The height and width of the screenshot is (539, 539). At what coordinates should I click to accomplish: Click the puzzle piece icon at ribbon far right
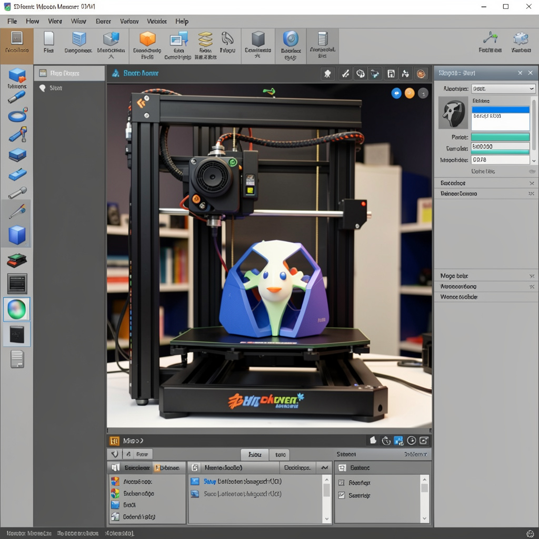click(x=521, y=38)
